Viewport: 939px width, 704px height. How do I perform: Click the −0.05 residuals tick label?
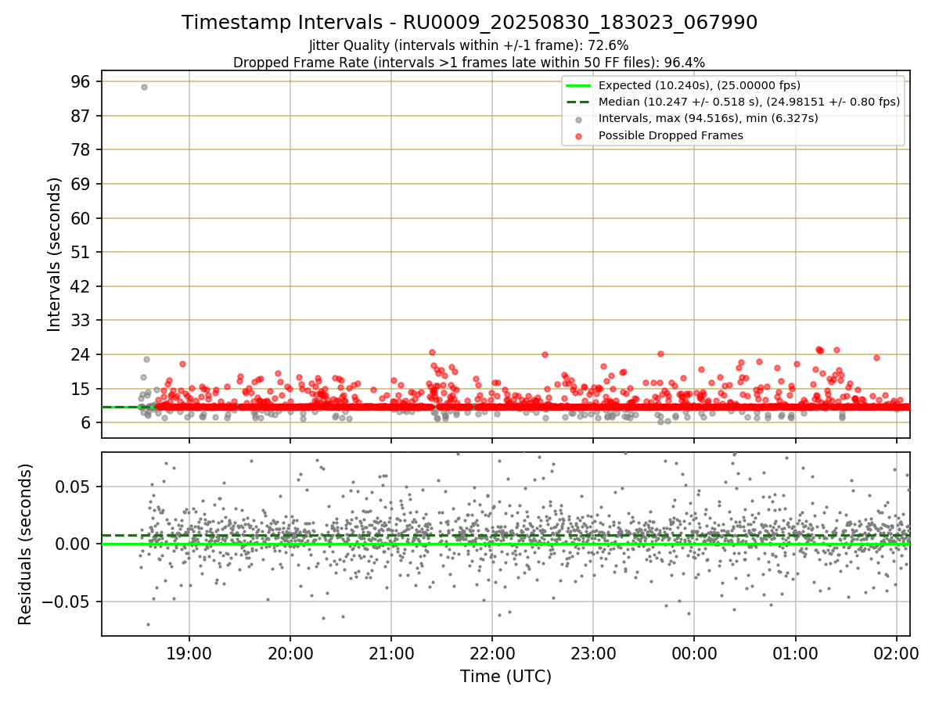[x=67, y=602]
